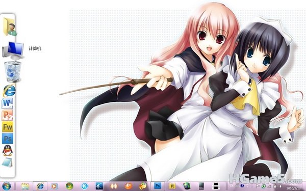This screenshot has height=191, width=306.
Task: Click the black-and-white squares taskbar icon
Action: coord(216,186)
